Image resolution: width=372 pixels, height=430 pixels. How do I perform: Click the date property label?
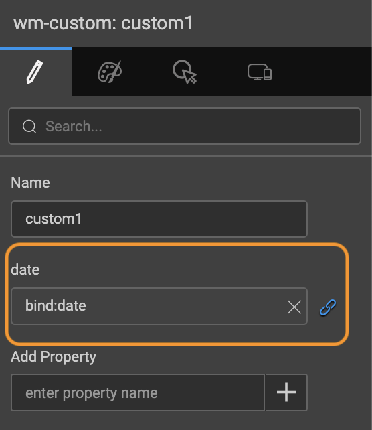25,269
